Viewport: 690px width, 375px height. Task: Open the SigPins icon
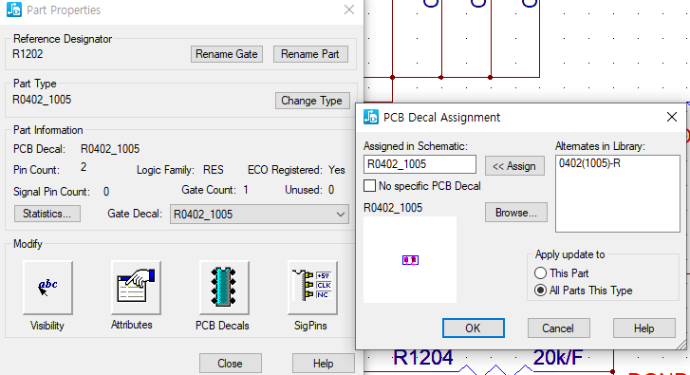coord(312,288)
